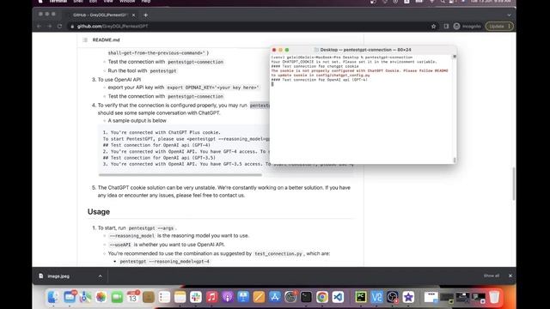Focus the github.com address bar
This screenshot has height=309, width=550.
[x=246, y=27]
